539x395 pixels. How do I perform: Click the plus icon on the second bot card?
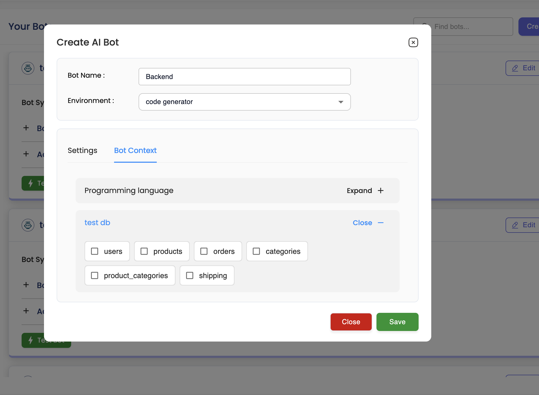(26, 285)
